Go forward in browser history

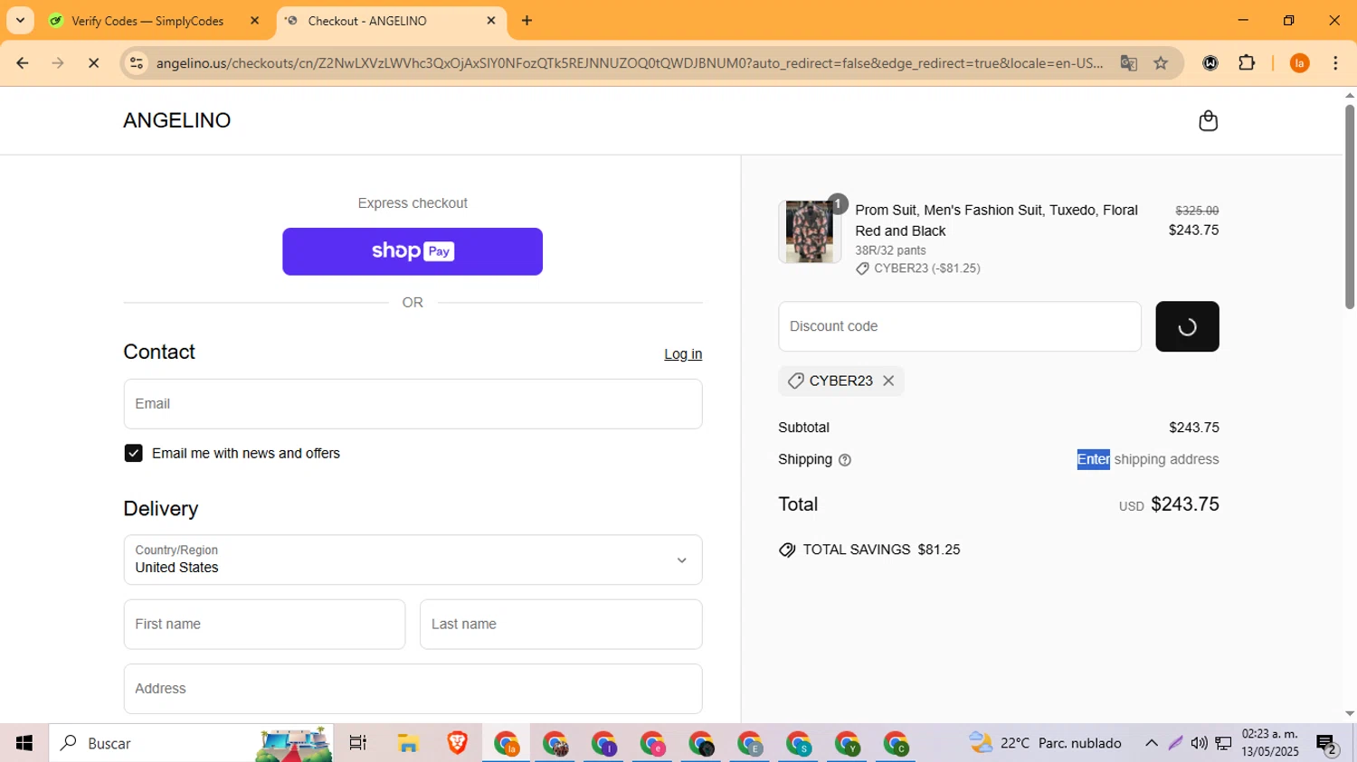(x=58, y=63)
